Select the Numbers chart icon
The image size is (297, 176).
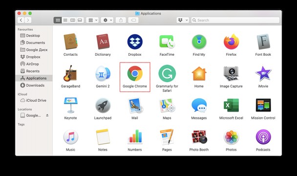pos(135,136)
